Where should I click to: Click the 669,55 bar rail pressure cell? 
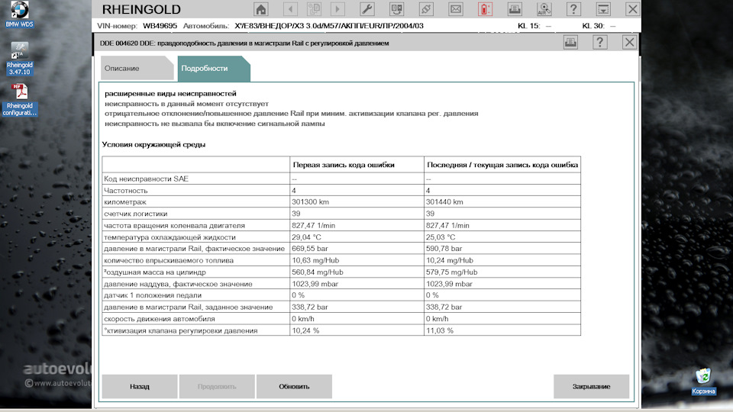(357, 249)
